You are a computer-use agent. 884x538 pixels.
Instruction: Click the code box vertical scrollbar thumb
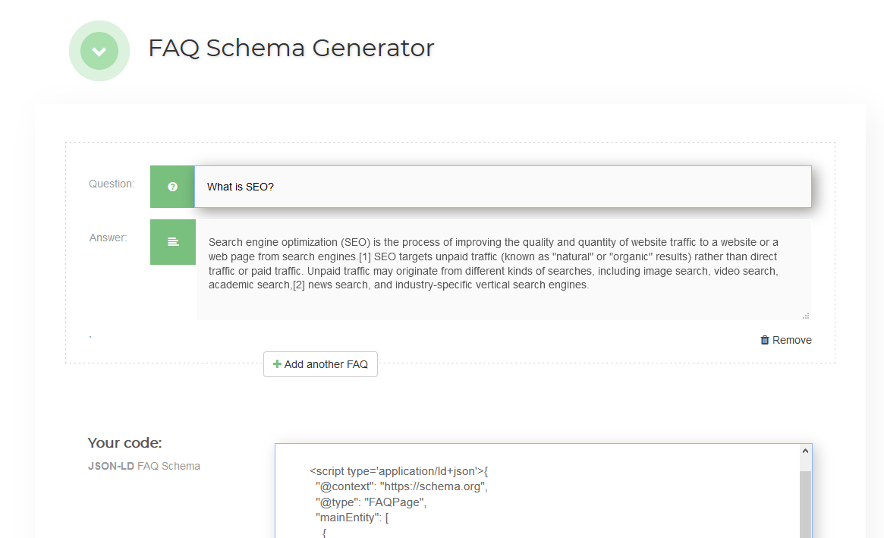coord(805,501)
